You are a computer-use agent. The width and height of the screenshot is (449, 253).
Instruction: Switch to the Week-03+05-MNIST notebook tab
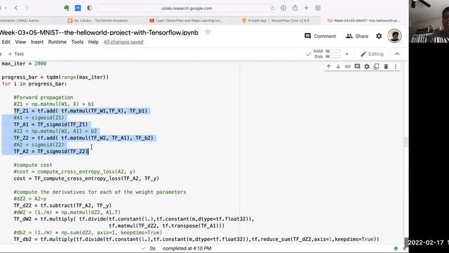tap(364, 20)
